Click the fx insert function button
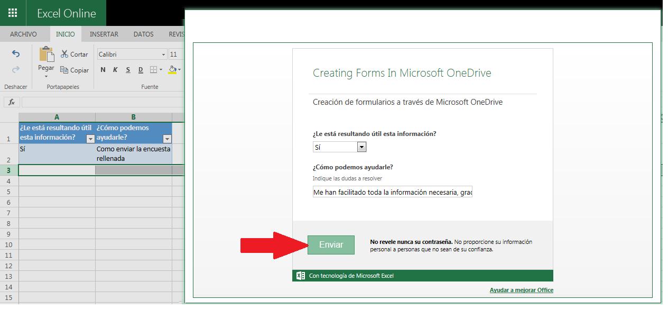 (x=12, y=102)
